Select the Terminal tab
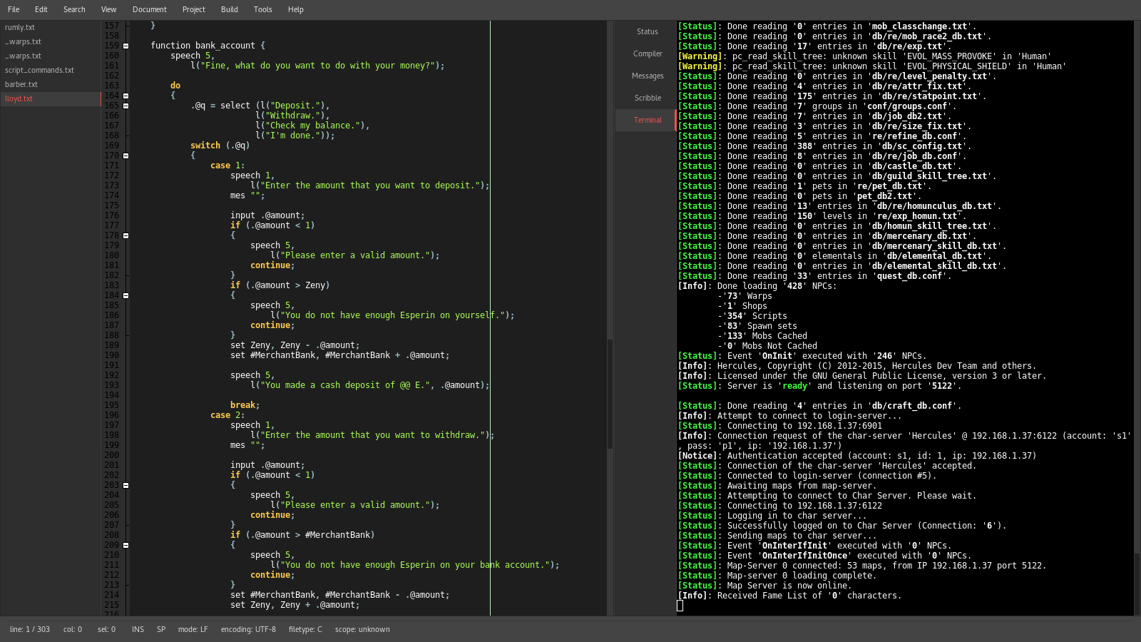Screen dimensions: 1141x642 647,120
